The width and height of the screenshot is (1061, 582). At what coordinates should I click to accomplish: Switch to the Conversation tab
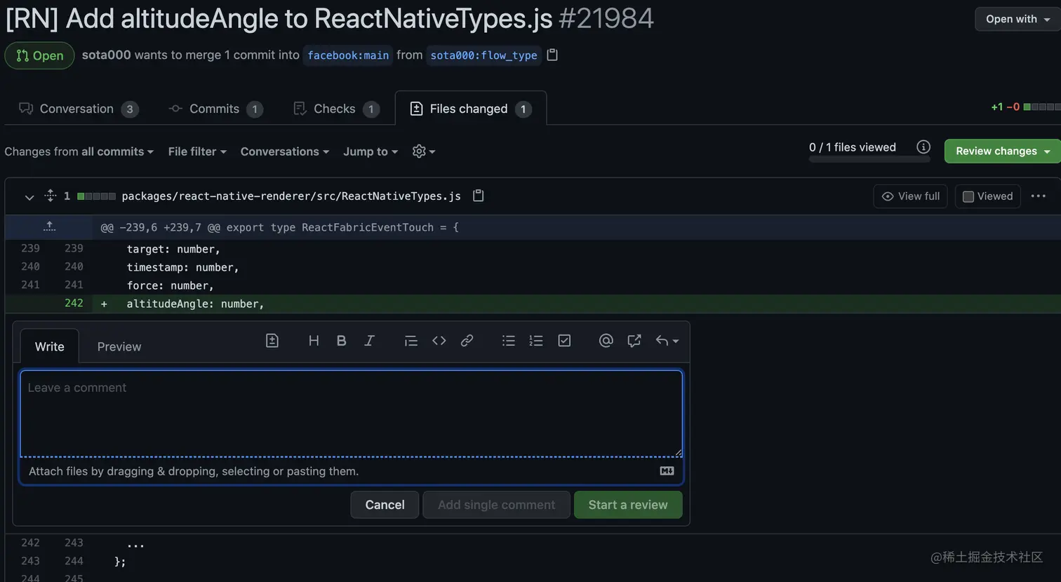[x=79, y=109]
